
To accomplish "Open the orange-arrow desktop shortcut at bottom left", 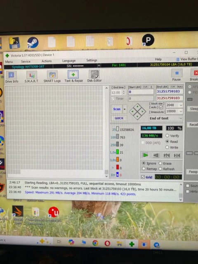I will [x=17, y=211].
